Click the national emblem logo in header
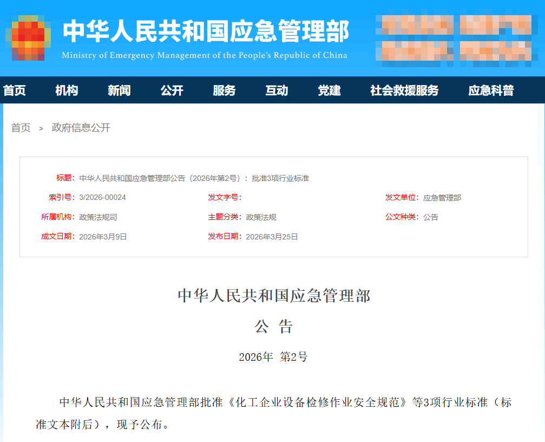 tap(28, 38)
